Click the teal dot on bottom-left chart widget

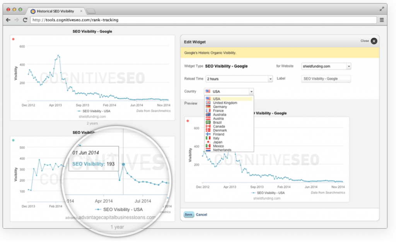(x=14, y=140)
